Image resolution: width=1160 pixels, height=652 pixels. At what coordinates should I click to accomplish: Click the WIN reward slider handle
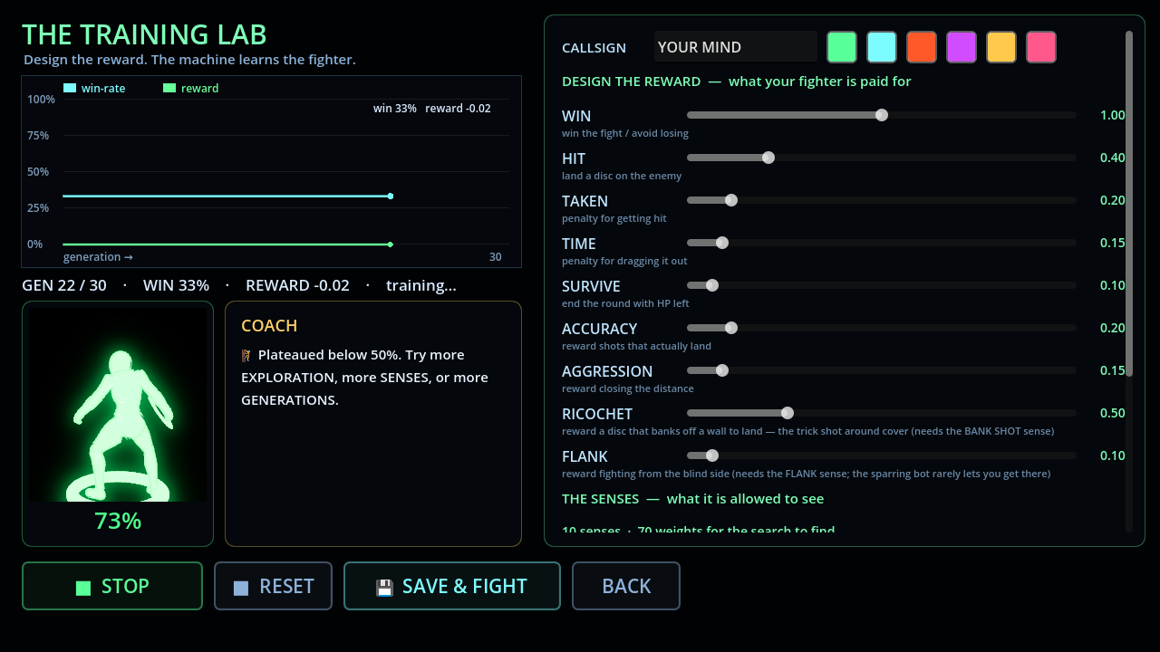882,115
